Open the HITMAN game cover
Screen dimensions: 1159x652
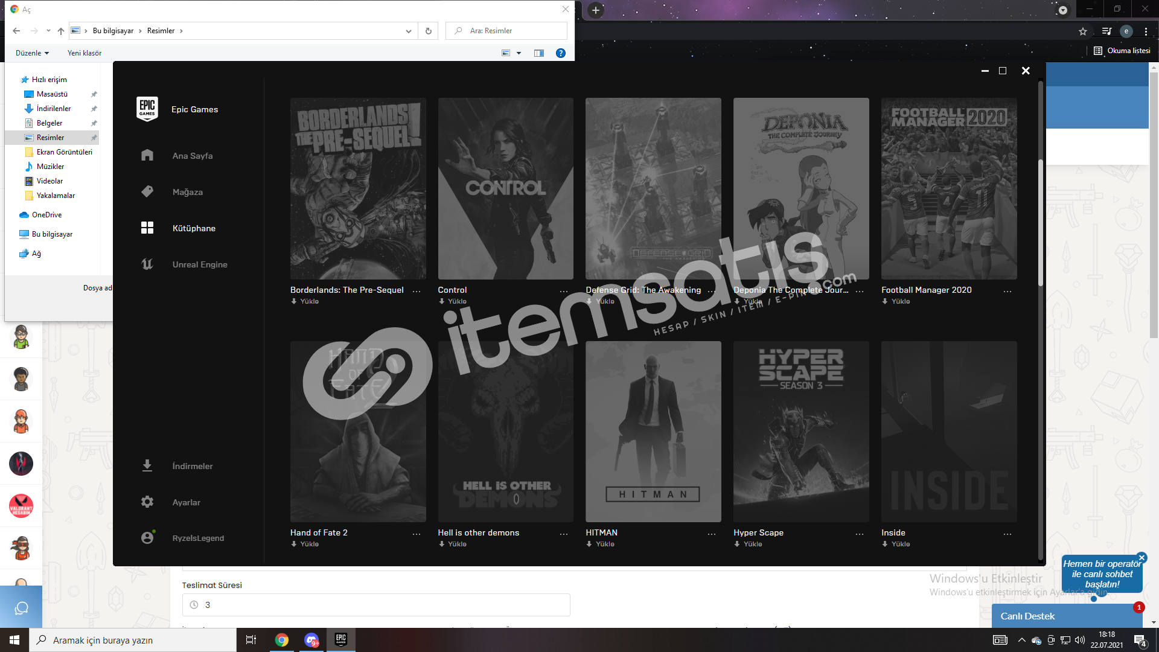tap(653, 432)
